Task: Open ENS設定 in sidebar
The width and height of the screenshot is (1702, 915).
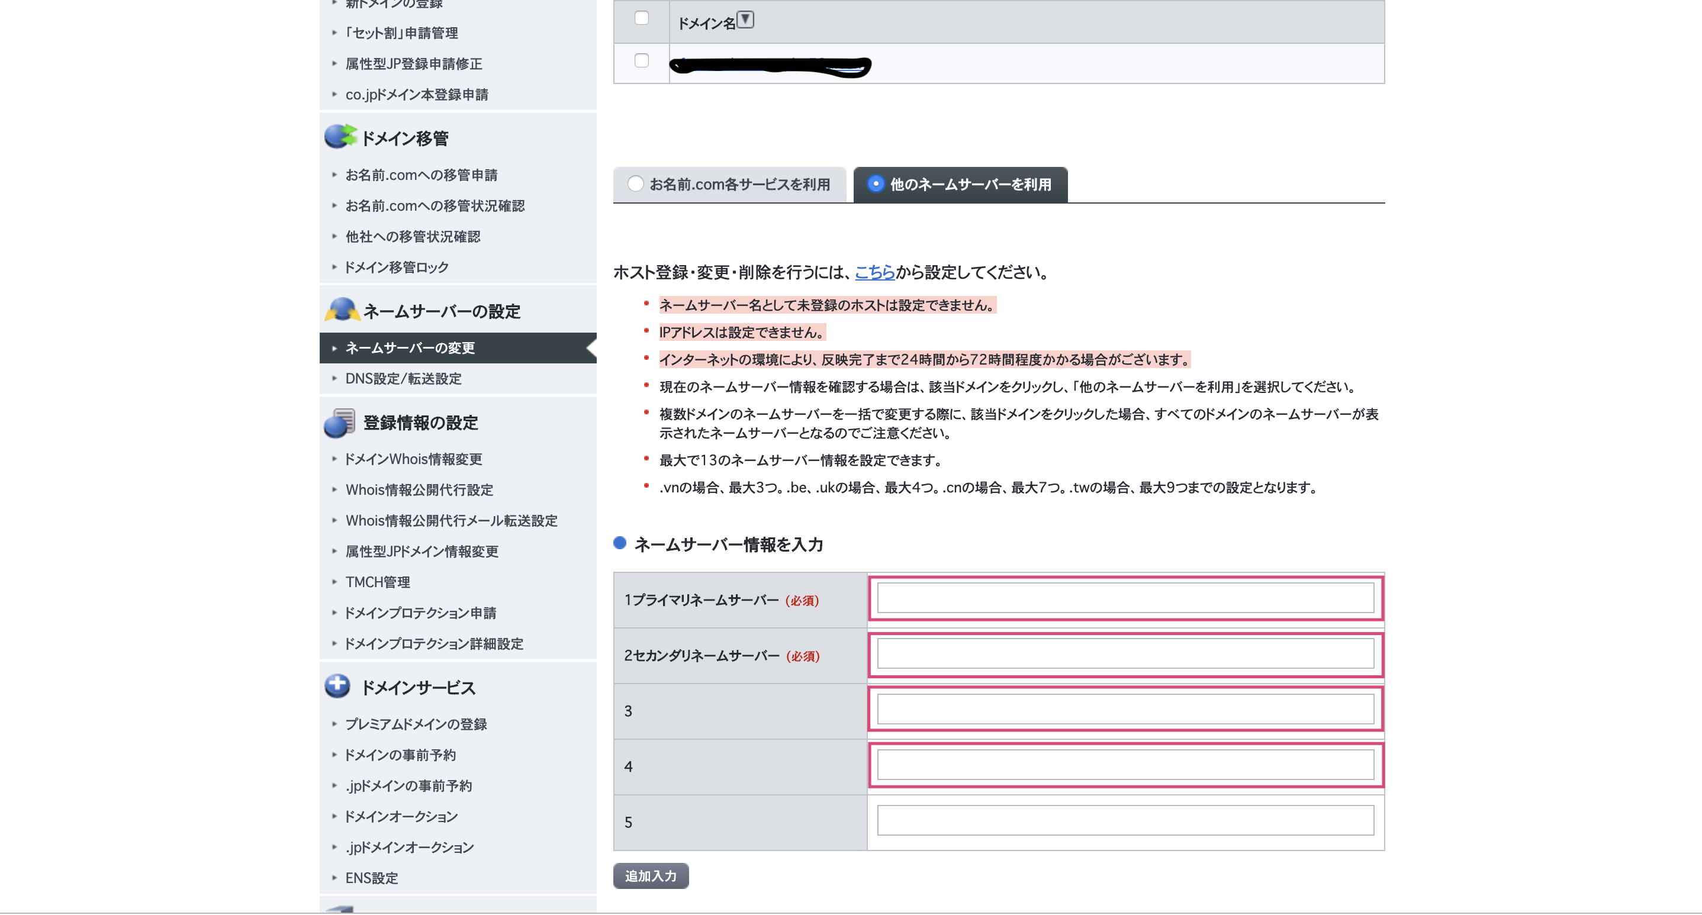Action: click(x=371, y=878)
